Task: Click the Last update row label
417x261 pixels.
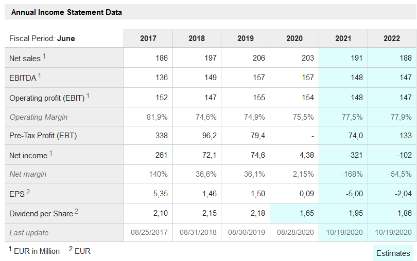Action: click(29, 233)
